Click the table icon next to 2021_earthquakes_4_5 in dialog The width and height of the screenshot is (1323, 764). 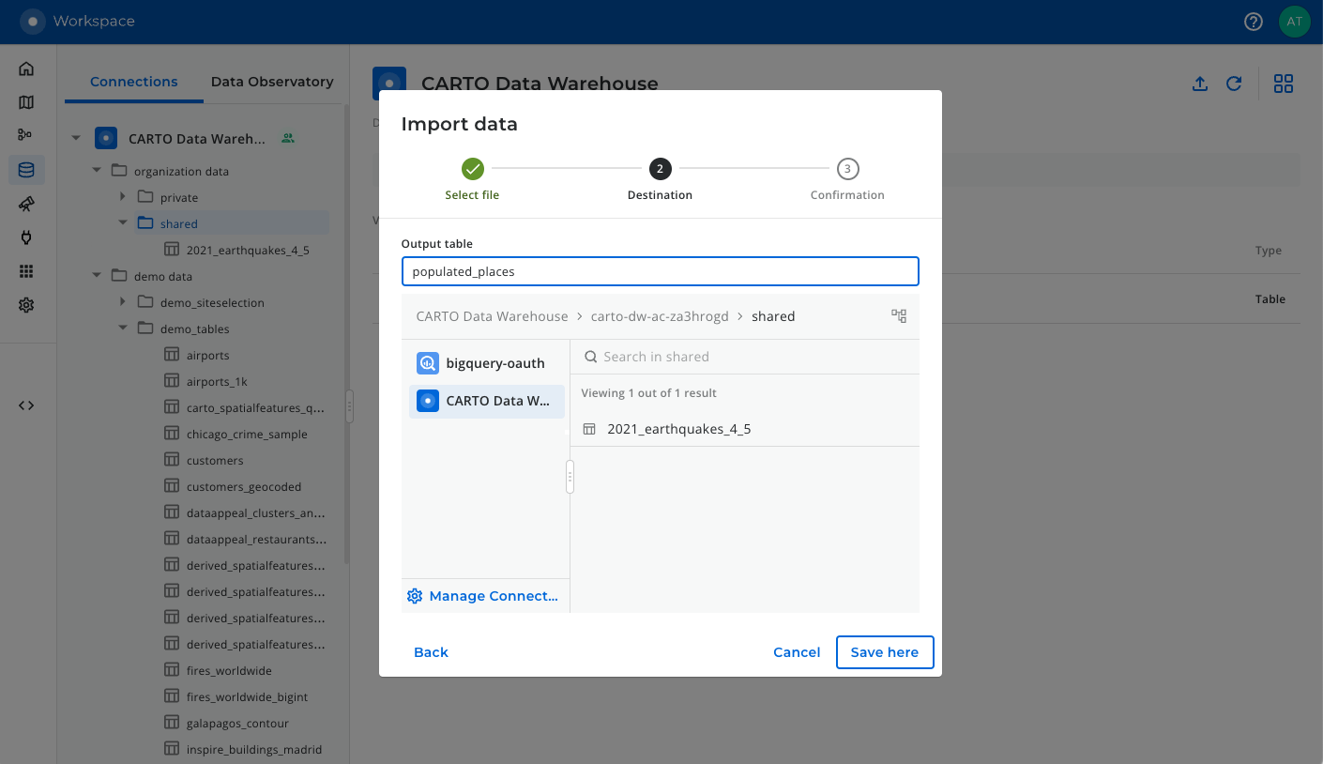589,429
